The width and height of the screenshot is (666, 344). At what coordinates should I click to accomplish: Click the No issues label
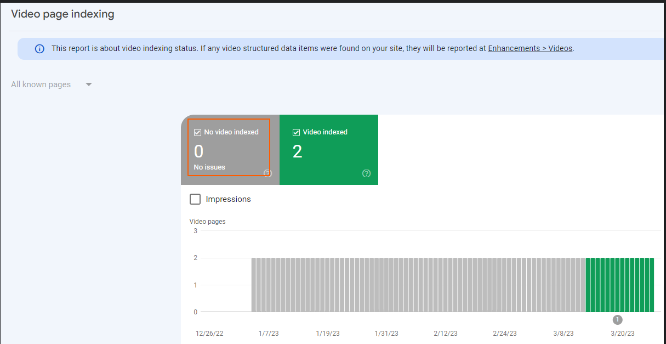[x=209, y=167]
